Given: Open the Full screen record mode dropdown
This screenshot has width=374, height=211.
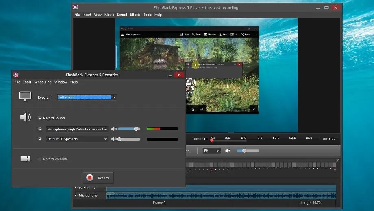Looking at the screenshot, I should coord(87,97).
